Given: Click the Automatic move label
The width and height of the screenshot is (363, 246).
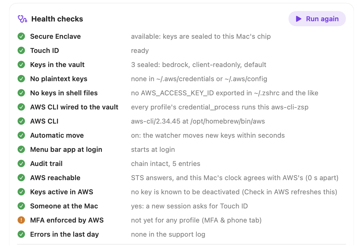Looking at the screenshot, I should click(x=57, y=135).
